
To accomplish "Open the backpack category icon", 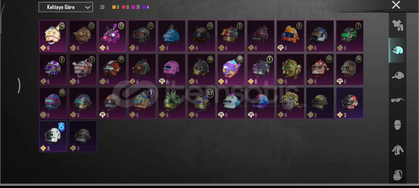I will 398,175.
